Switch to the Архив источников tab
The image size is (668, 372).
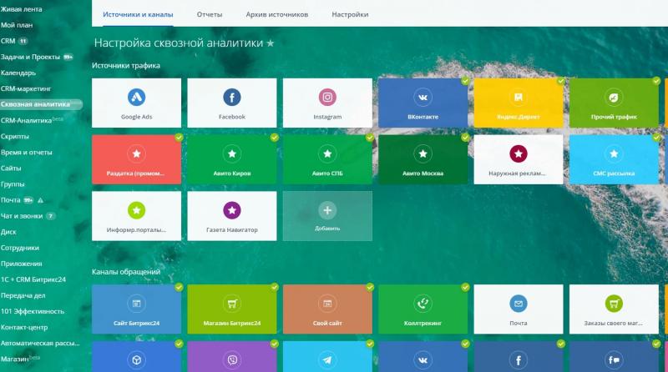[x=277, y=14]
